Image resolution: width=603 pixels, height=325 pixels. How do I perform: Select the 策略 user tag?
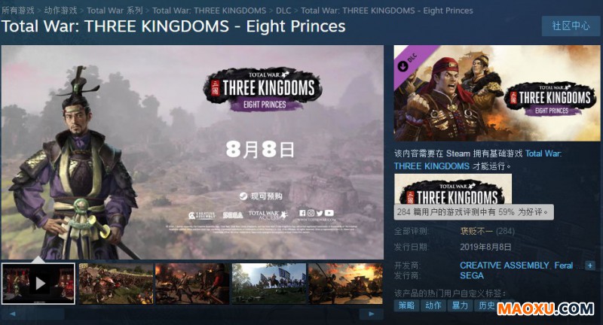406,305
